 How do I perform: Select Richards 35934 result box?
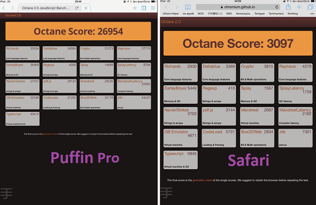click(x=22, y=53)
